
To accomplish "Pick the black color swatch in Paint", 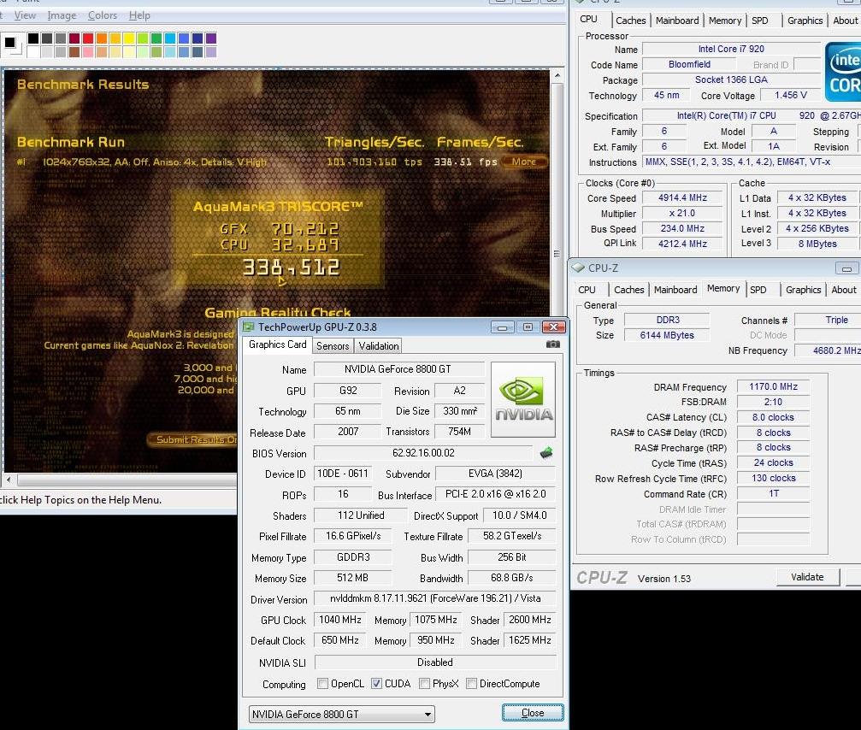I will tap(33, 38).
